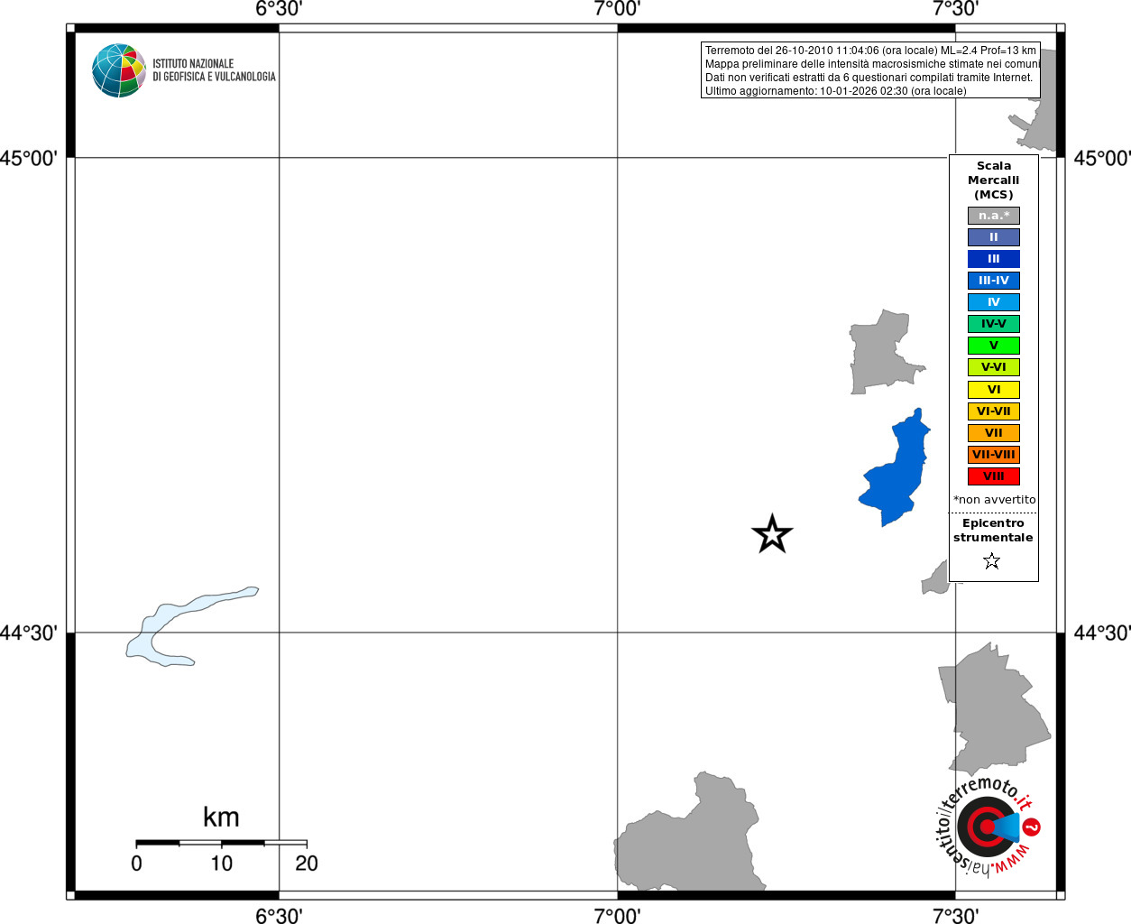Click the '*non avvertito' legend note
Image resolution: width=1131 pixels, height=924 pixels.
(994, 499)
